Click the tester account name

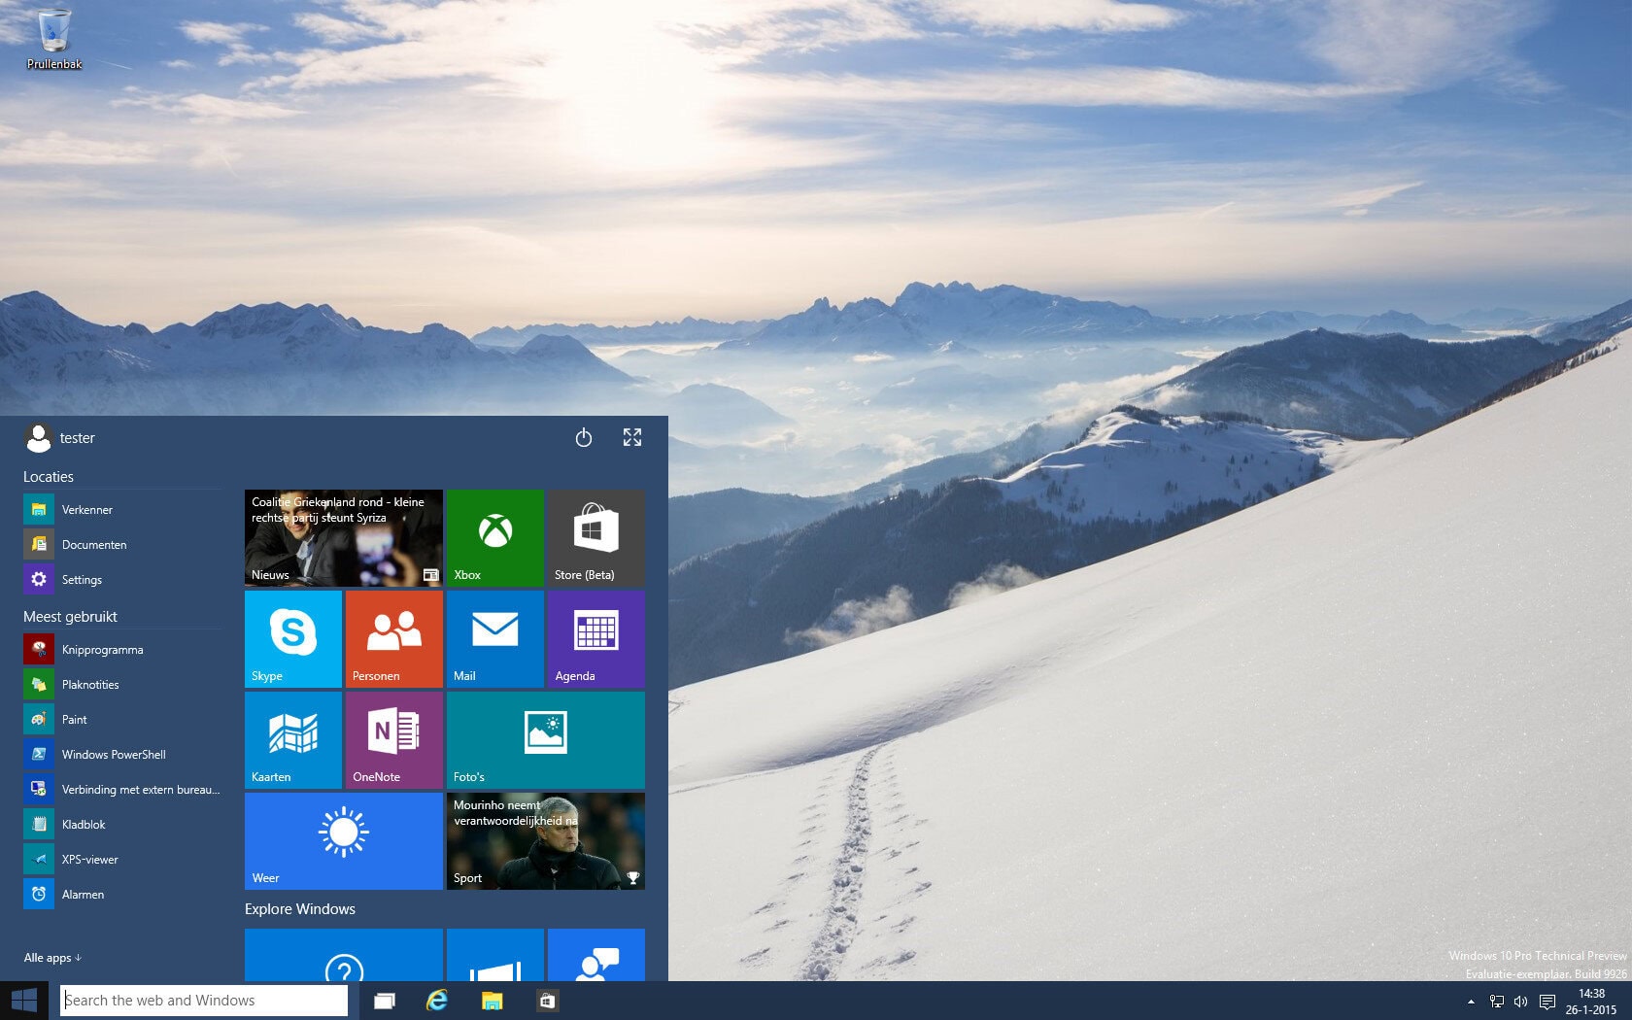[x=78, y=438]
